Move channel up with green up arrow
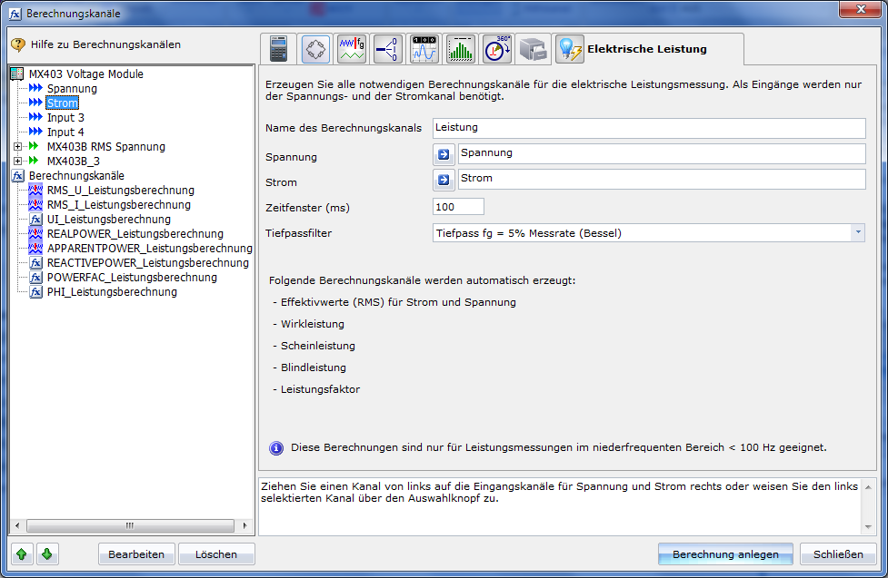The image size is (888, 578). coord(22,554)
